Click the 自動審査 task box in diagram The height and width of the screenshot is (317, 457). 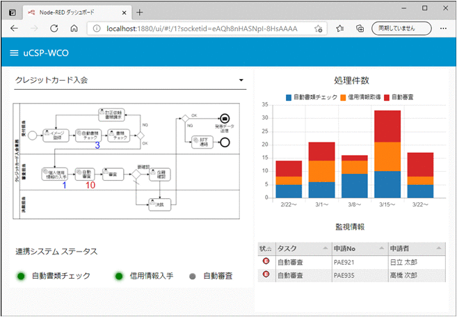tap(85, 174)
